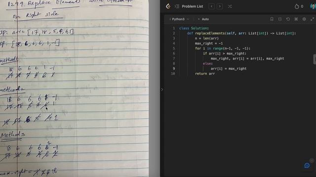316x177 pixels.
Task: Click the tuple swap line 7 in code
Action: pyautogui.click(x=247, y=59)
